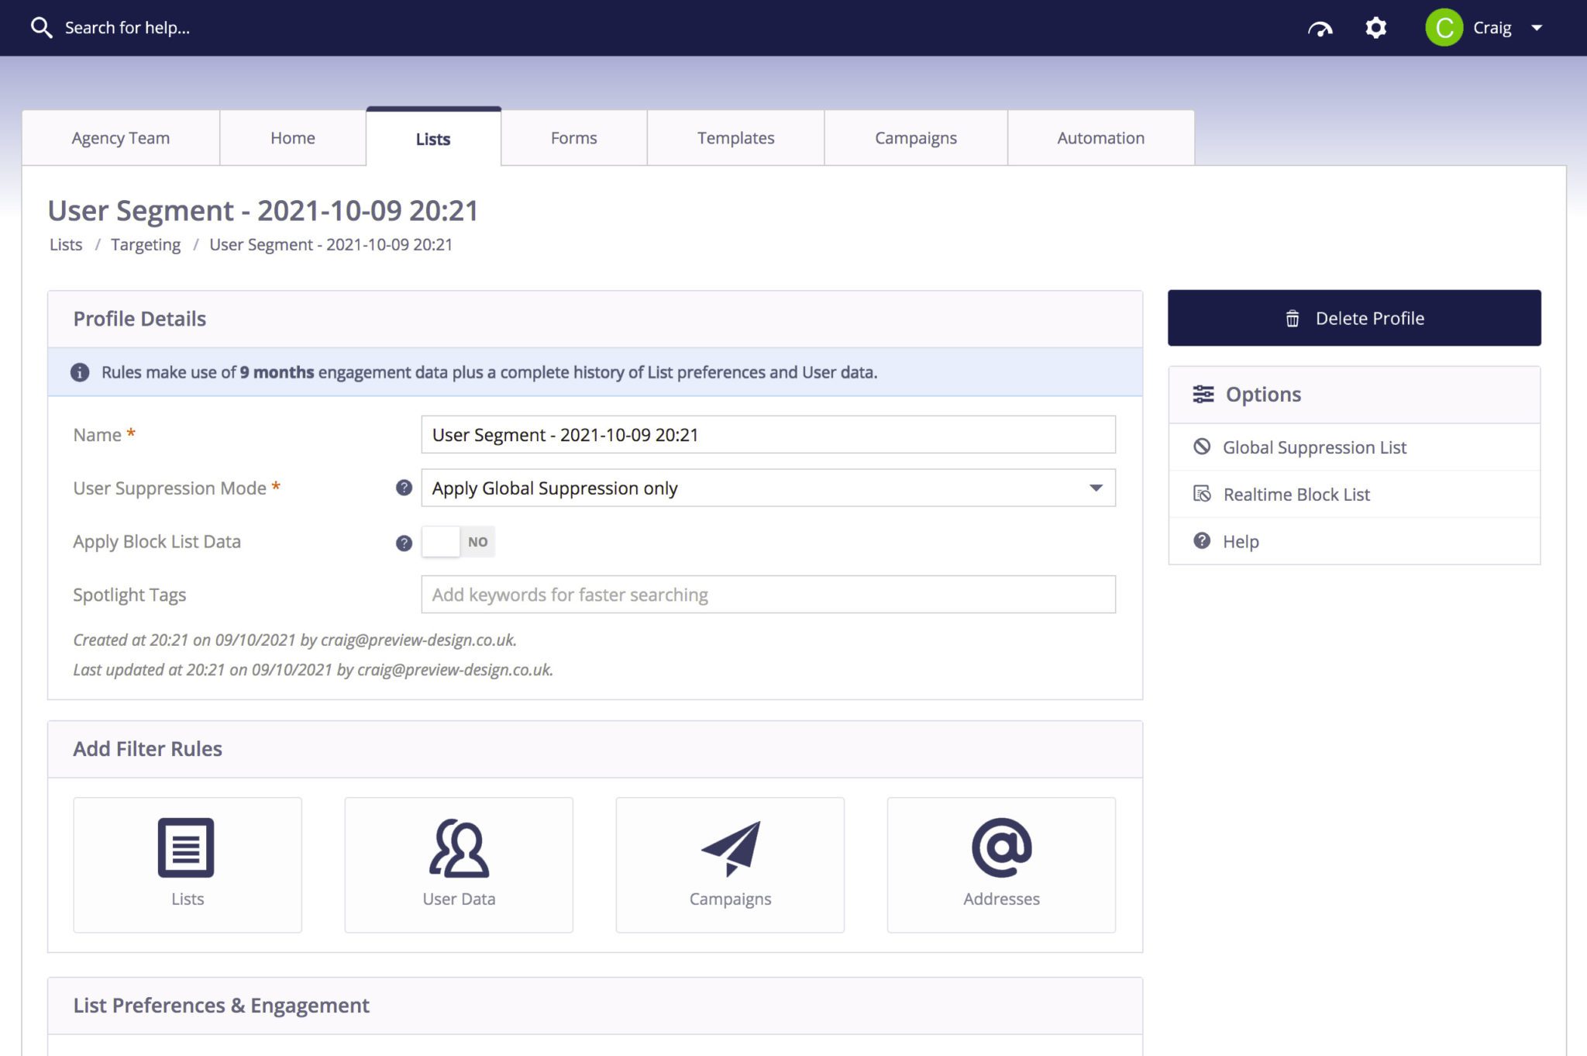Expand the User Suppression Mode dropdown

coord(1093,487)
